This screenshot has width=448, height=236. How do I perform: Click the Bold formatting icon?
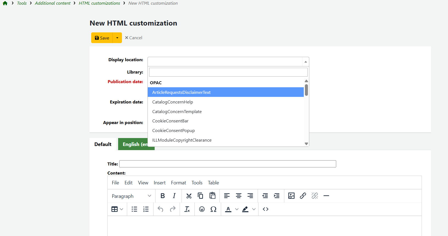163,196
